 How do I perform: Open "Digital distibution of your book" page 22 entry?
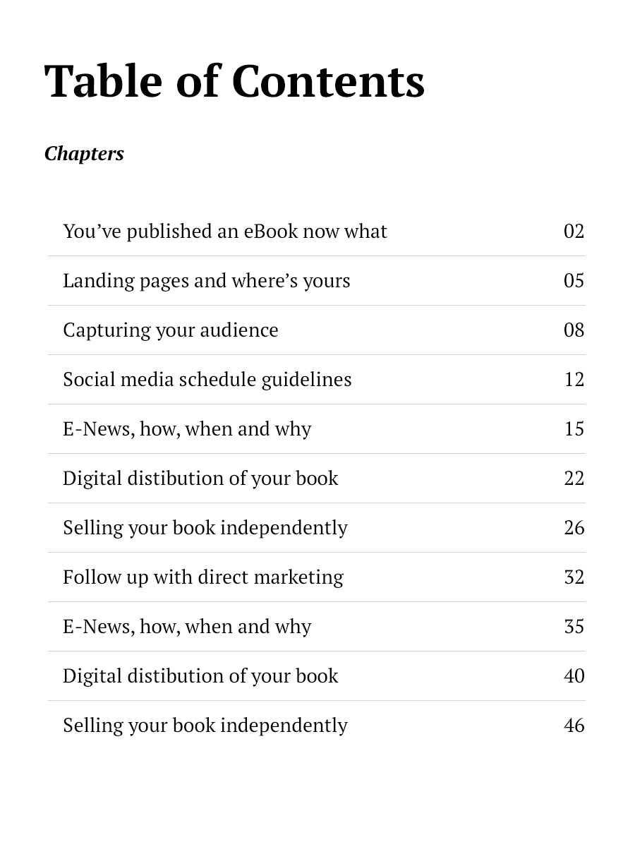[x=200, y=479]
